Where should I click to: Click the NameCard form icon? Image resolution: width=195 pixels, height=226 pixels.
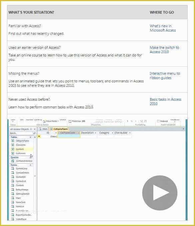point(13,202)
